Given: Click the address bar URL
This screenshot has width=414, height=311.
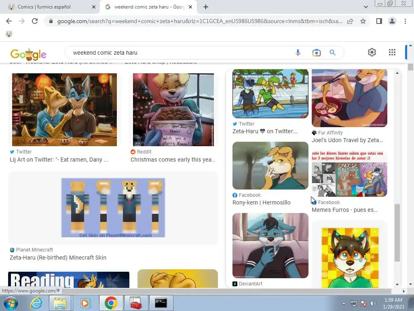Looking at the screenshot, I should (200, 21).
